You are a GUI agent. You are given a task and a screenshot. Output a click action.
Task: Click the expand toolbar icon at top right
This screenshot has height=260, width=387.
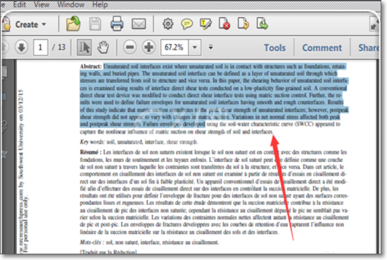pos(374,24)
